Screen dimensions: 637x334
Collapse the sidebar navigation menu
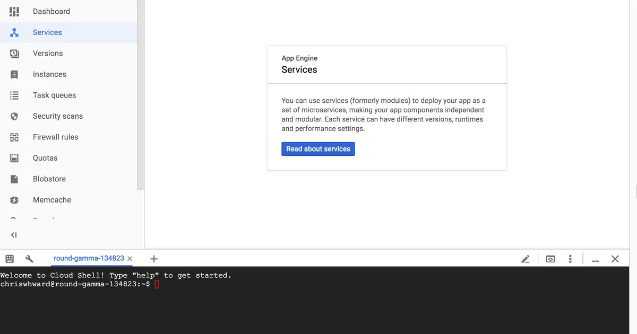tap(14, 235)
